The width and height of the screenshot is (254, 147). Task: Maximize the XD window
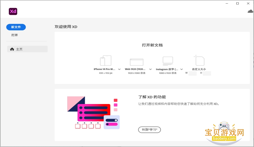237,3
